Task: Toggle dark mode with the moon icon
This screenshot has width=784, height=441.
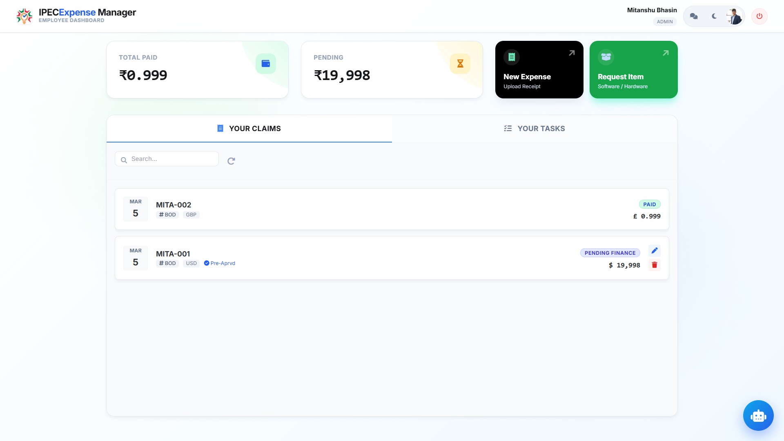Action: pos(714,16)
